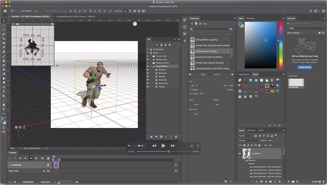The height and width of the screenshot is (185, 327).
Task: Switch to the Paths tab
Action: point(261,130)
